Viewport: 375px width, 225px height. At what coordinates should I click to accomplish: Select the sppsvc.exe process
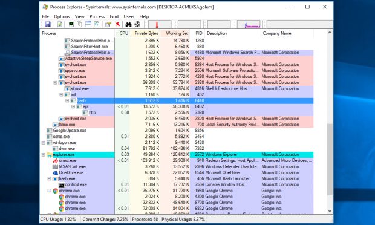coord(75,71)
